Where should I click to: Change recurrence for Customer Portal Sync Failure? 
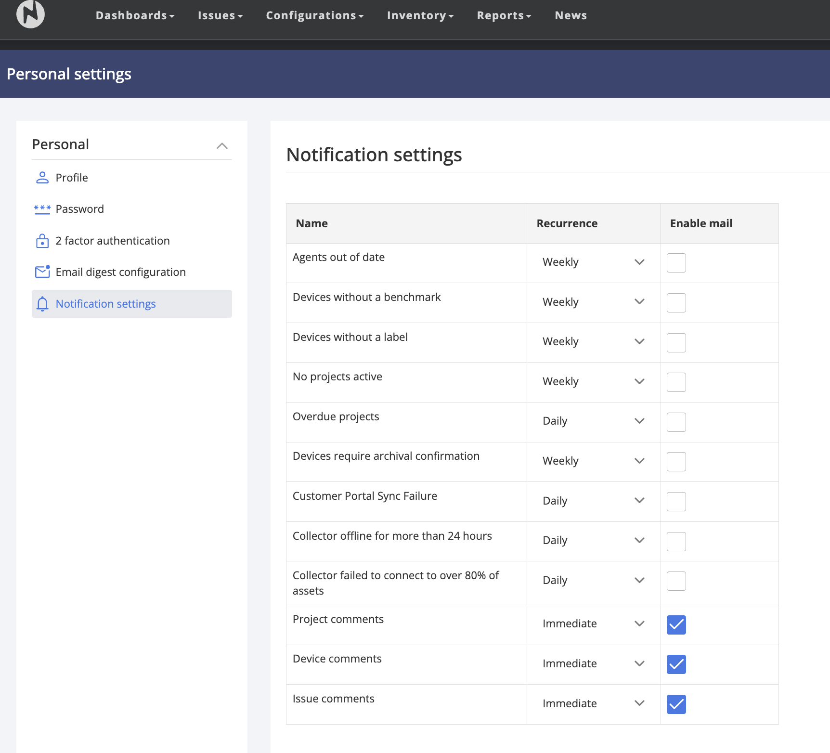(x=593, y=501)
